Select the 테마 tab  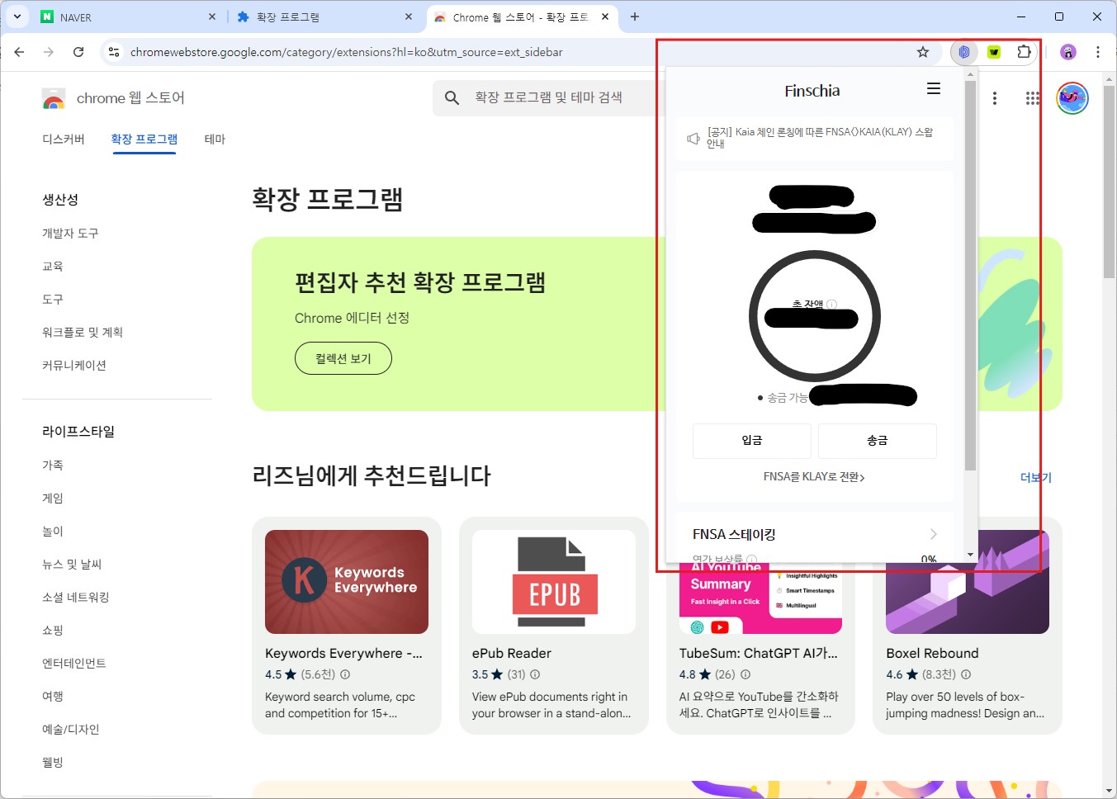pyautogui.click(x=215, y=139)
